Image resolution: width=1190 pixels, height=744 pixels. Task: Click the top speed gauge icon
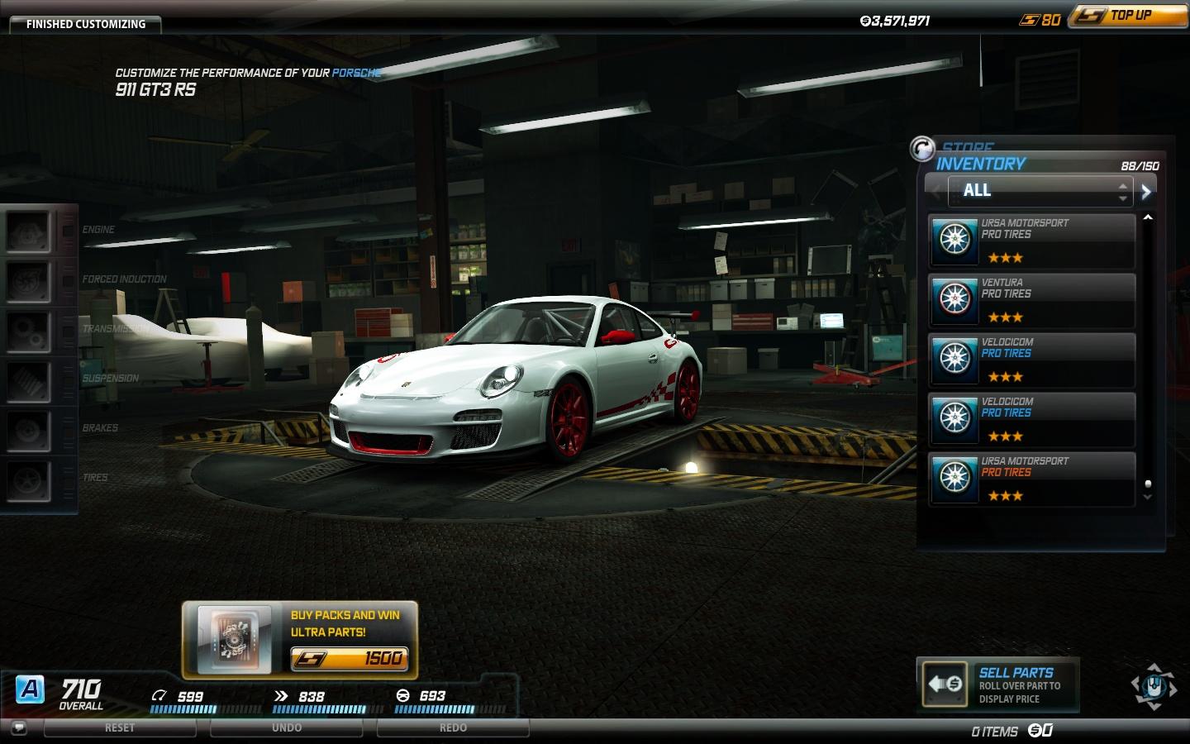(159, 696)
